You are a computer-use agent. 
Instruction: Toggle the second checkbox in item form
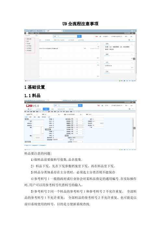tap(53, 121)
